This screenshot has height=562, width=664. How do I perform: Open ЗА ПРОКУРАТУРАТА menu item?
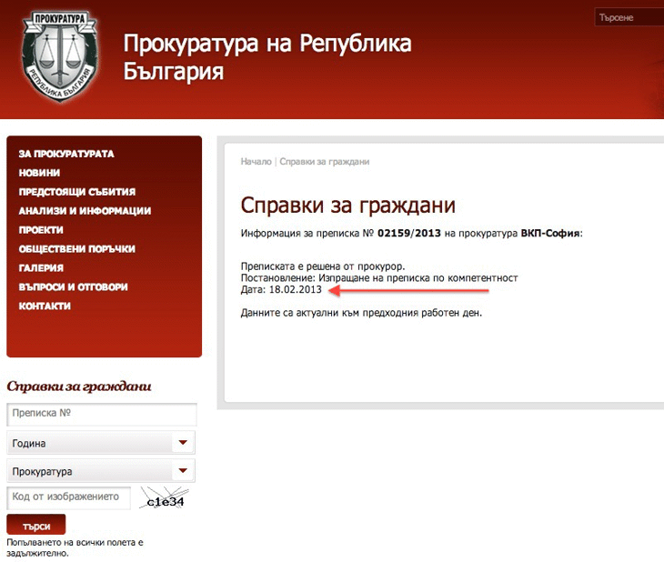pos(66,154)
